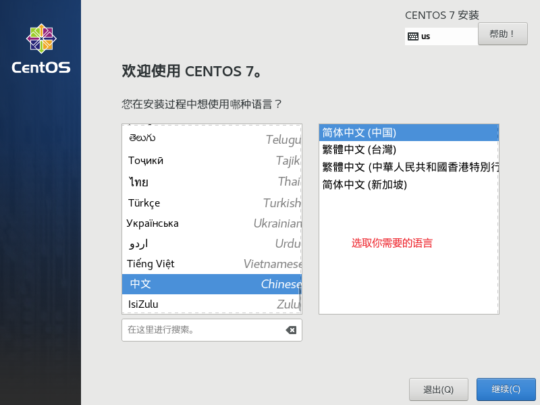Viewport: 540px width, 405px height.
Task: Select Tajik (Тоҷикӣ) language row
Action: pos(212,161)
